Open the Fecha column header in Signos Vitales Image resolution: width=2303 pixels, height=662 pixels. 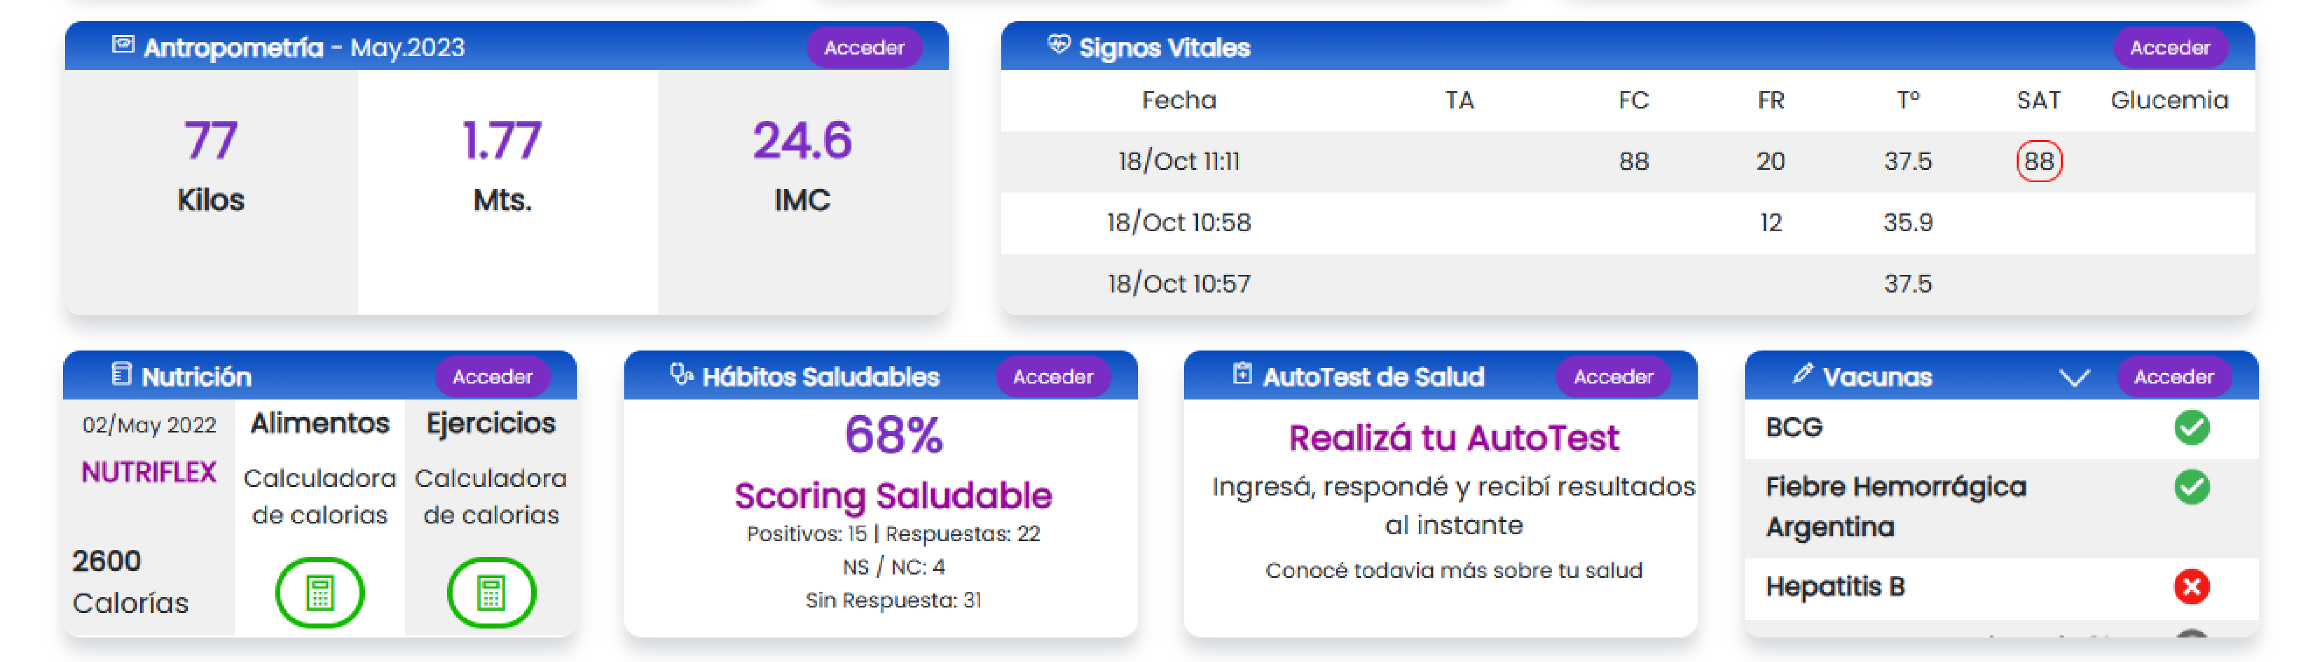(x=1179, y=100)
